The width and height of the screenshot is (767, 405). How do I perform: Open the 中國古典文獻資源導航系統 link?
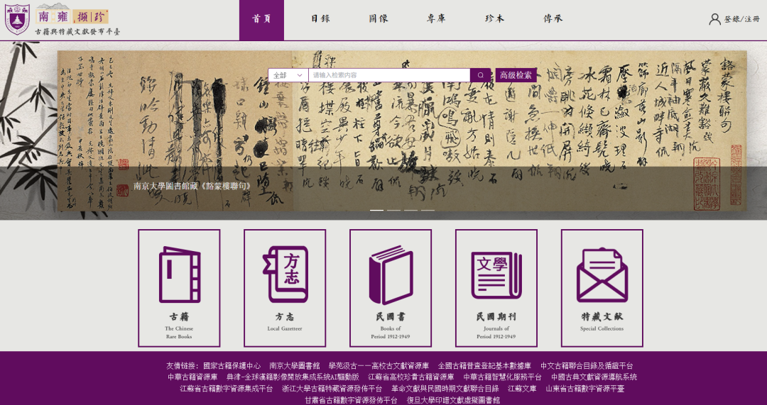[x=594, y=377]
